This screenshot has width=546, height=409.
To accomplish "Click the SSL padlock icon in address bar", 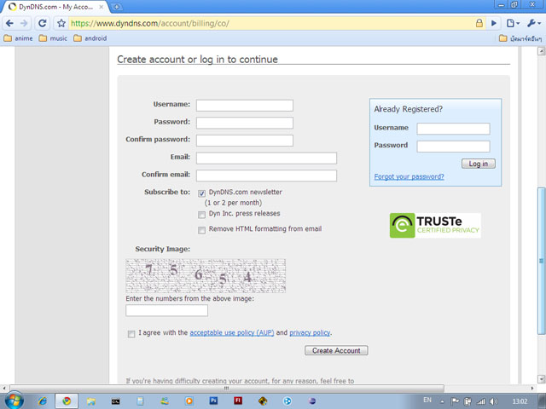I will tap(479, 23).
